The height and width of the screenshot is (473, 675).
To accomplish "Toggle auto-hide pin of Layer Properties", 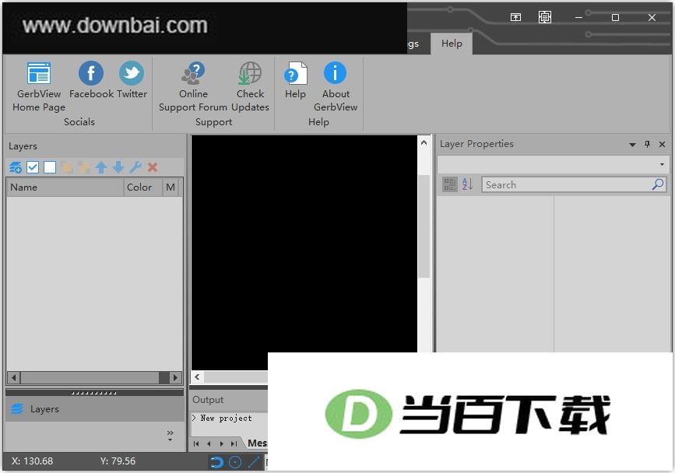I will pos(647,144).
